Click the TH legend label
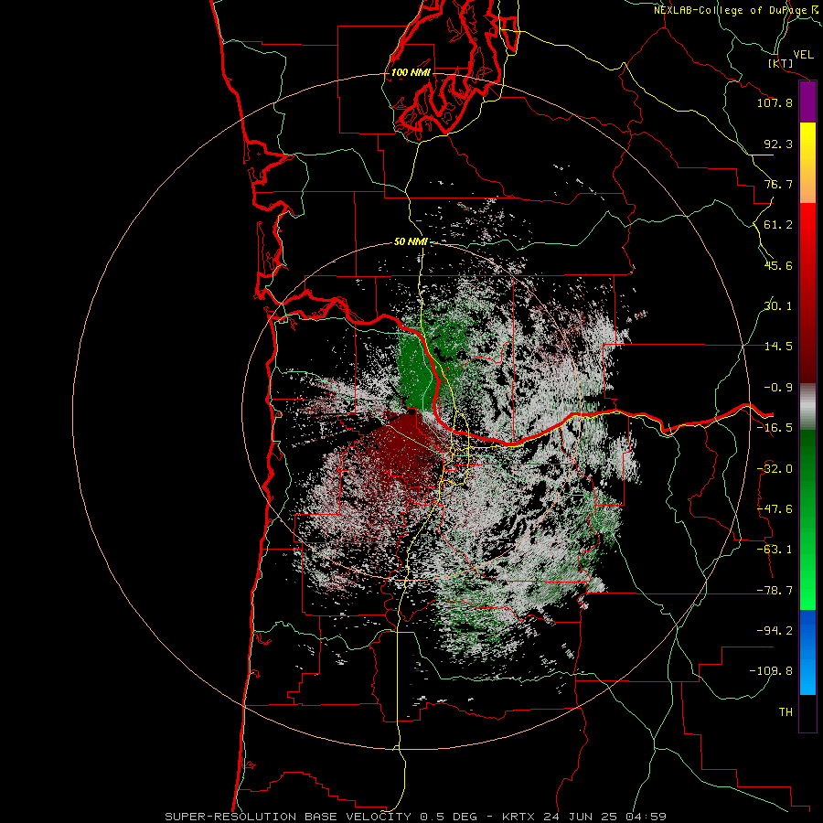This screenshot has width=823, height=823. [x=786, y=712]
